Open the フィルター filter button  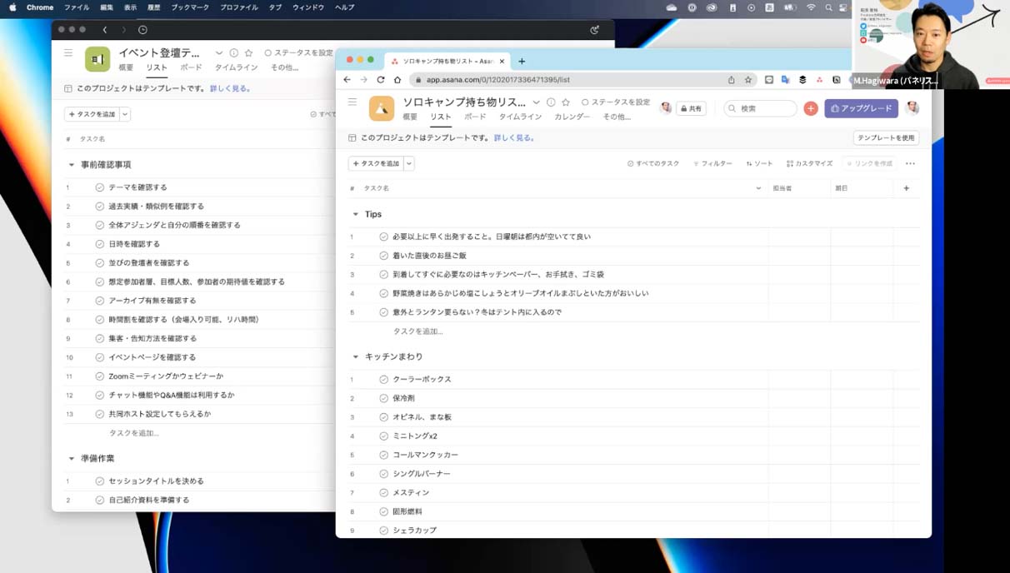click(712, 163)
